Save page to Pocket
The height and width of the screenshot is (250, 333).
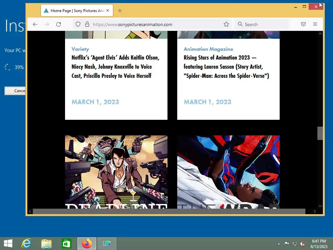[303, 24]
